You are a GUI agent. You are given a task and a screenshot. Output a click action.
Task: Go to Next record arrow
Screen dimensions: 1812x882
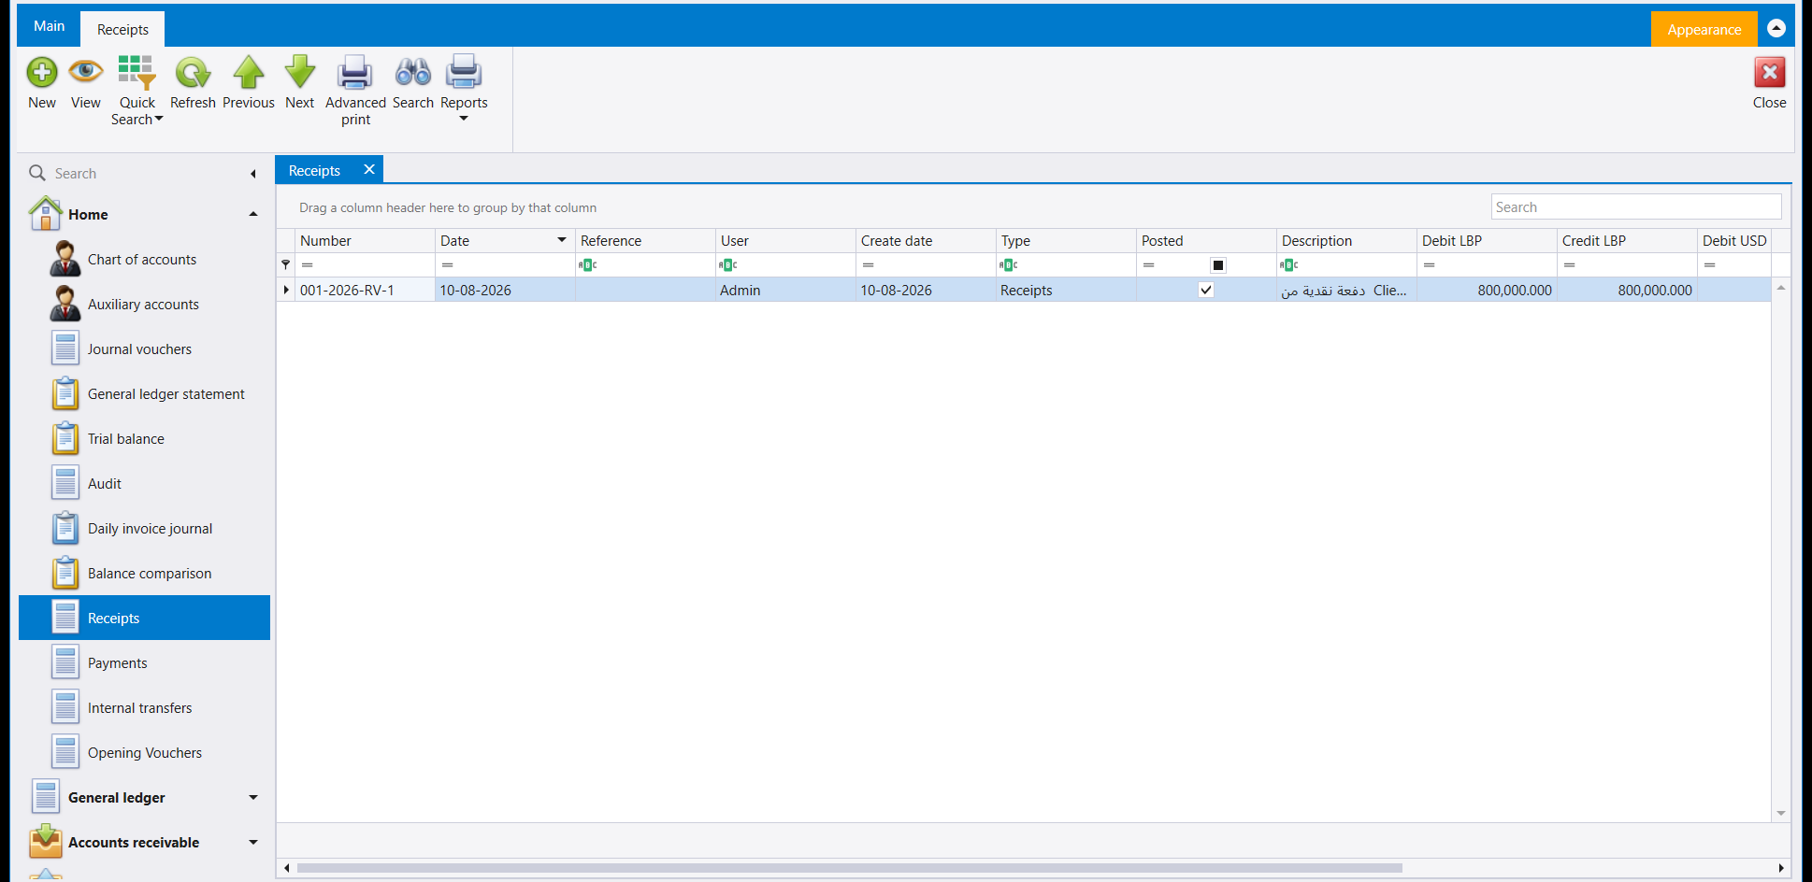pyautogui.click(x=300, y=73)
